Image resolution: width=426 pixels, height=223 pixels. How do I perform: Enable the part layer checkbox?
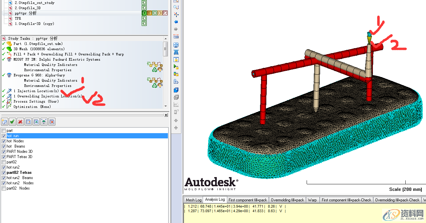pyautogui.click(x=4, y=131)
